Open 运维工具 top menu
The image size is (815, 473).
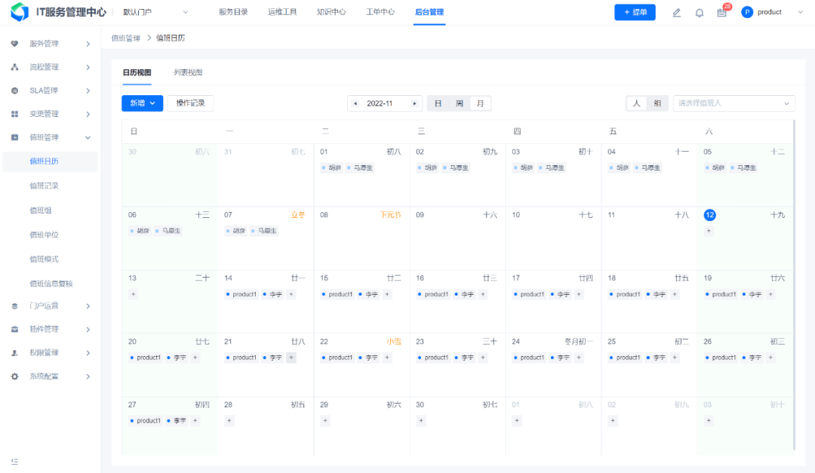[x=282, y=12]
